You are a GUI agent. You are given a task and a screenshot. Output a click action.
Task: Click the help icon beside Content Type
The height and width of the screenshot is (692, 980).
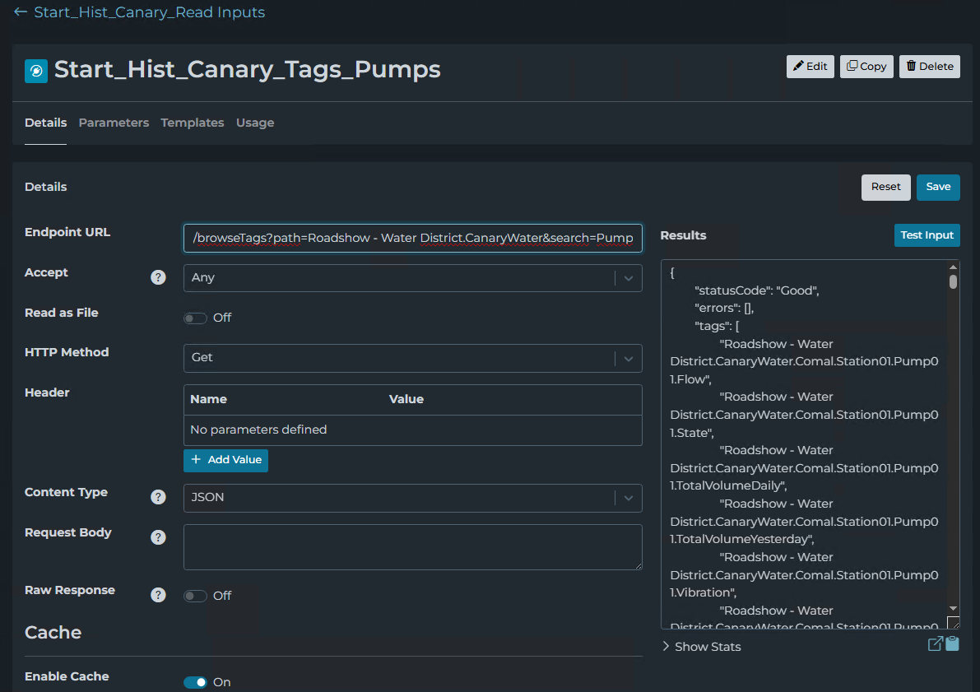(158, 497)
